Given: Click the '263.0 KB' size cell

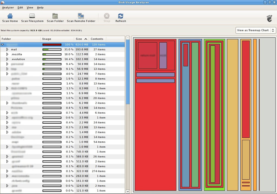Looking at the screenshot, I should pos(82,176).
